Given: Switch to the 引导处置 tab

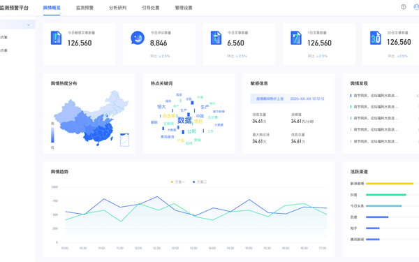Looking at the screenshot, I should coord(150,8).
